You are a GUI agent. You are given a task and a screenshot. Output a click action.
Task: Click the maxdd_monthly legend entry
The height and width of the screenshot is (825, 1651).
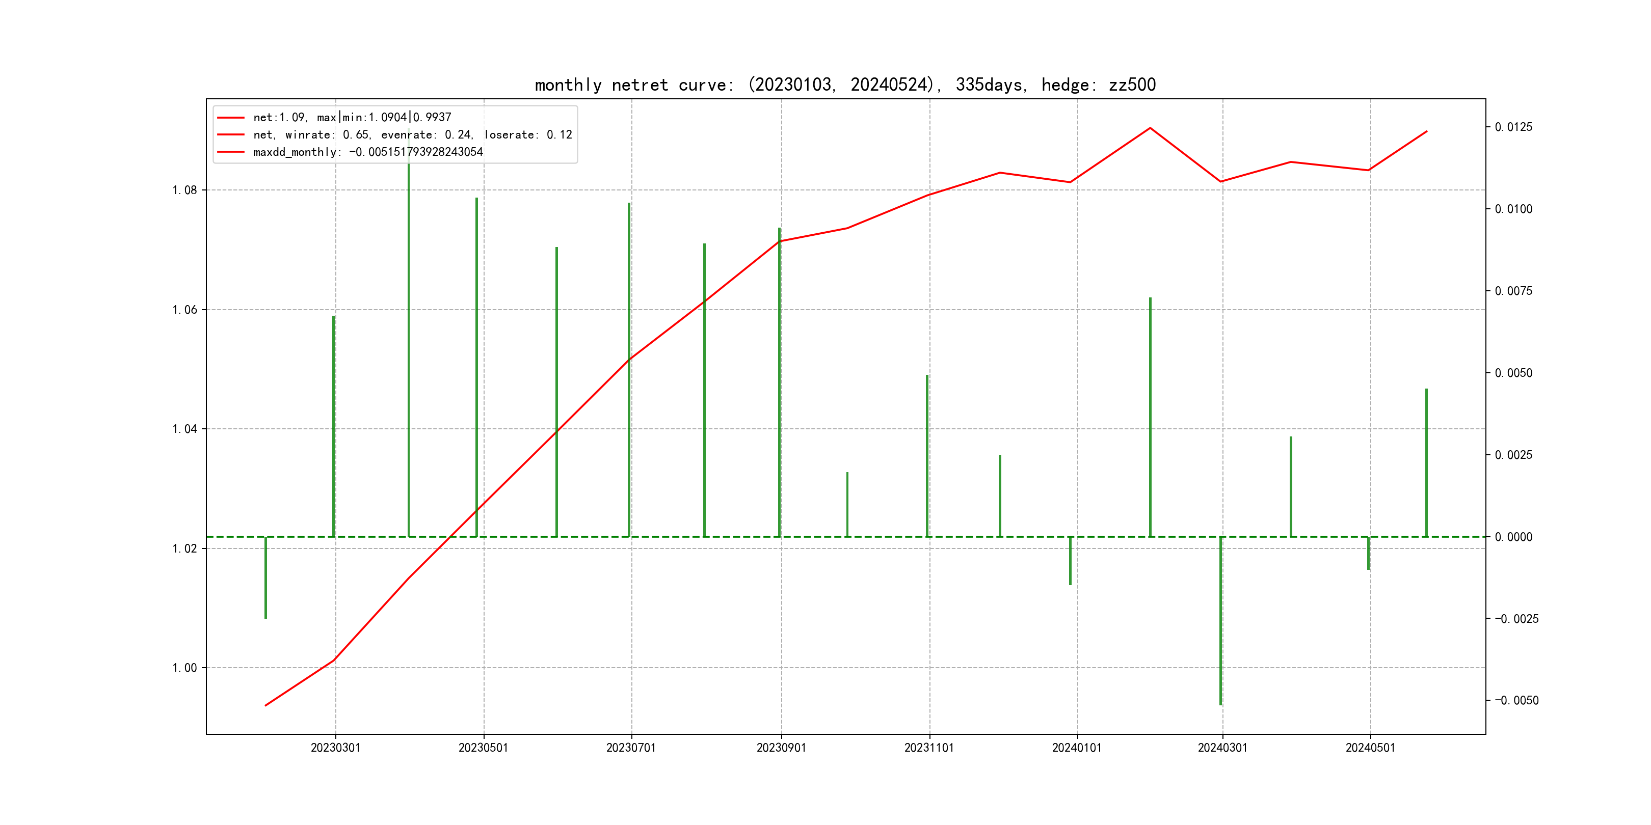click(x=368, y=152)
